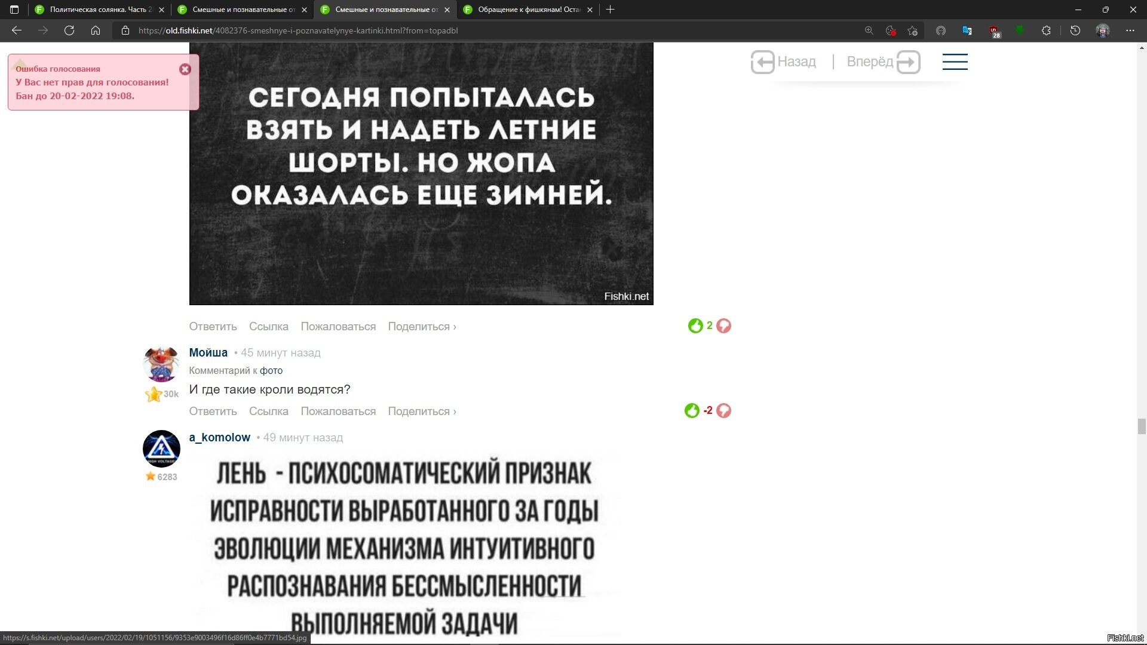Open the browser home page
1147x645 pixels.
[x=96, y=30]
